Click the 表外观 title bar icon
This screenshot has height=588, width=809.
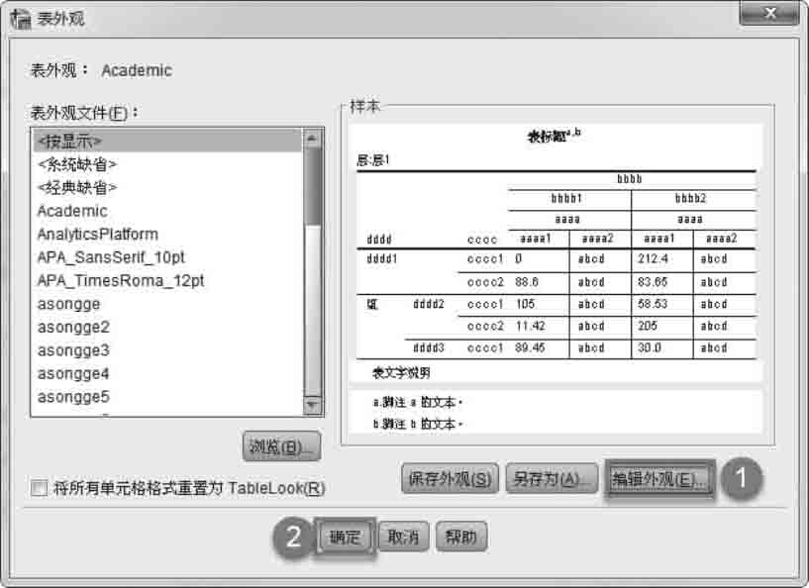[21, 19]
